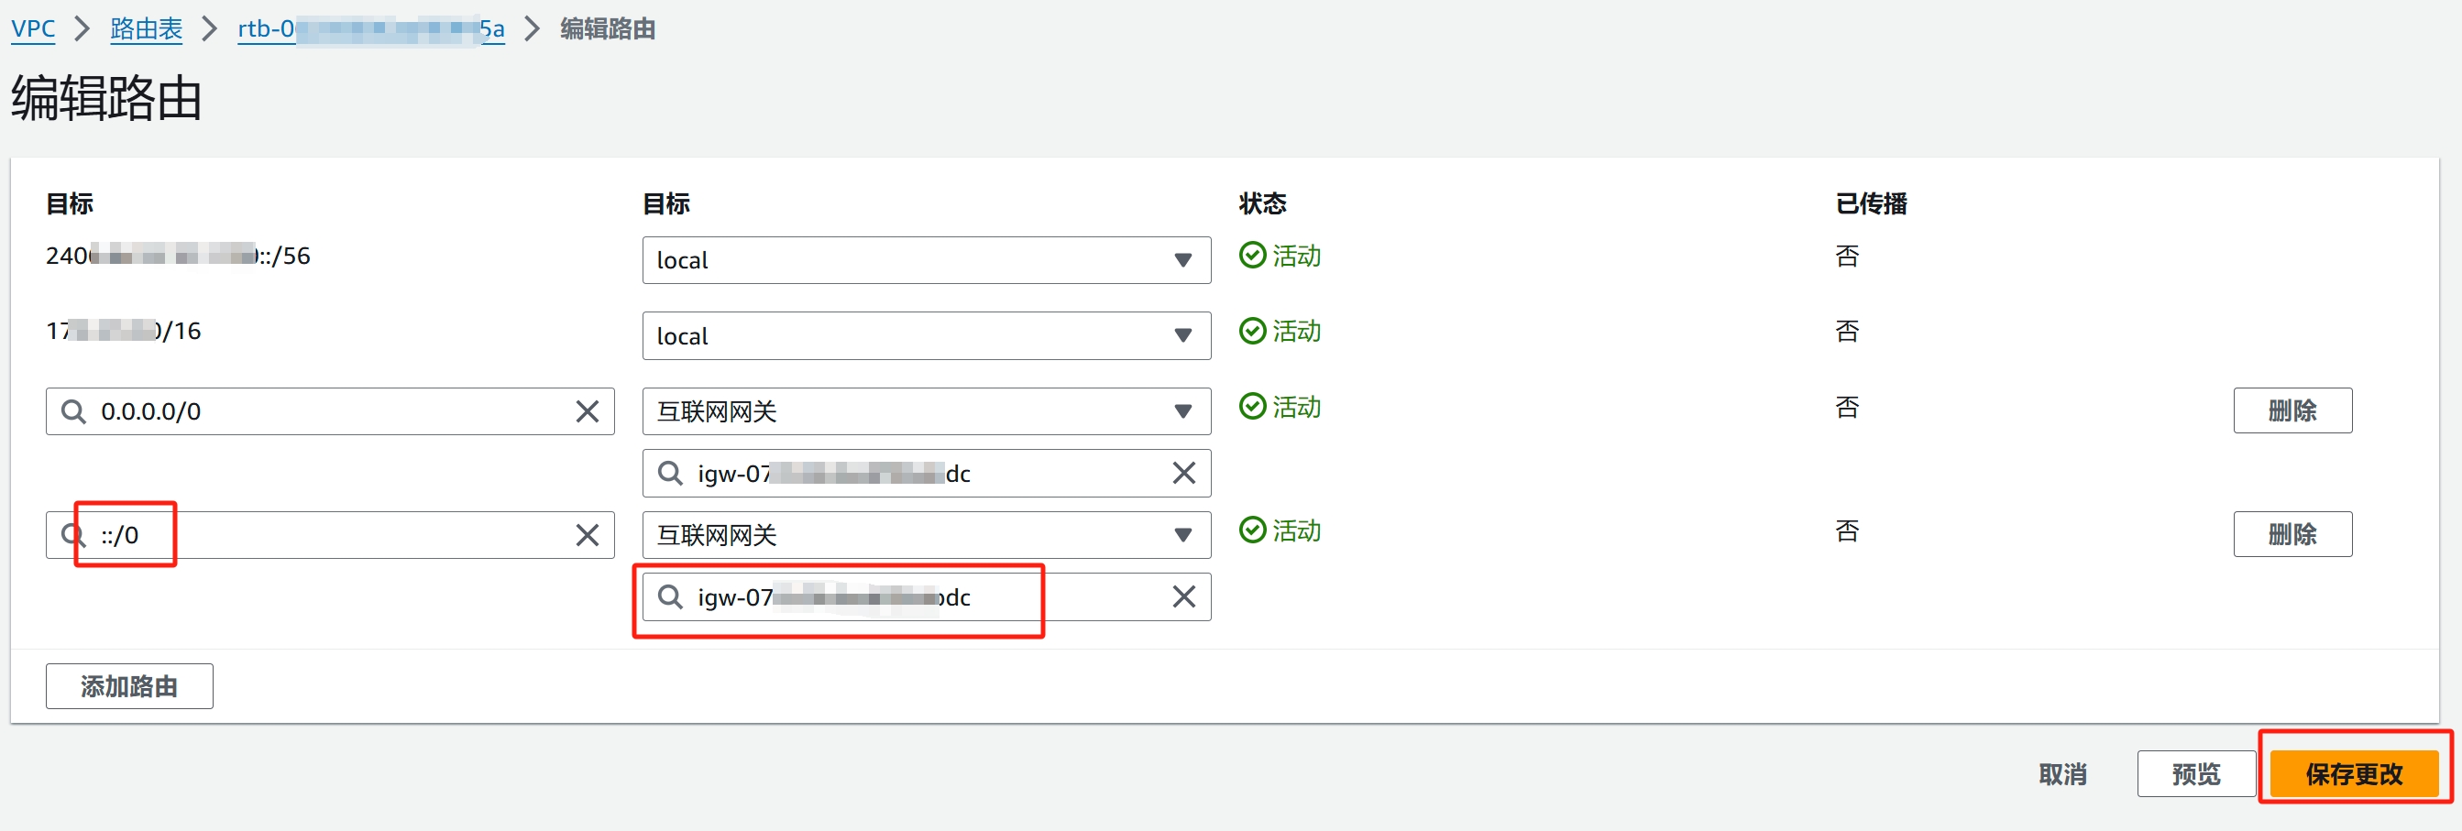The height and width of the screenshot is (831, 2462).
Task: Clear the second igw gateway field
Action: [1183, 597]
